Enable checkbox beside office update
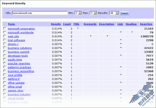156x108 pixels. [5, 83]
